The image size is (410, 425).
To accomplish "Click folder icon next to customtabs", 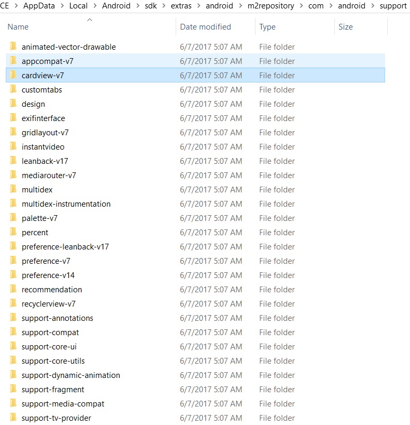I will pos(13,89).
